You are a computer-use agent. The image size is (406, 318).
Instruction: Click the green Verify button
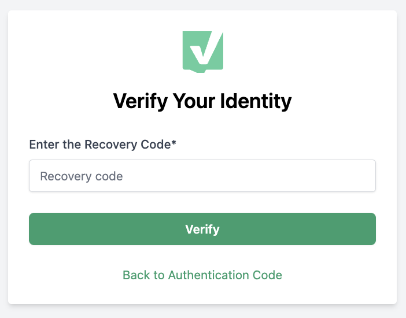click(x=202, y=229)
